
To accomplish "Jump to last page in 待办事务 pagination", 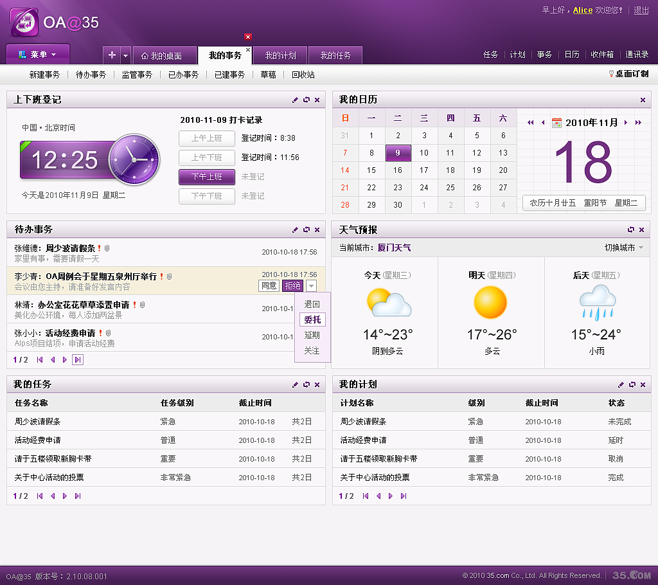I will click(78, 360).
